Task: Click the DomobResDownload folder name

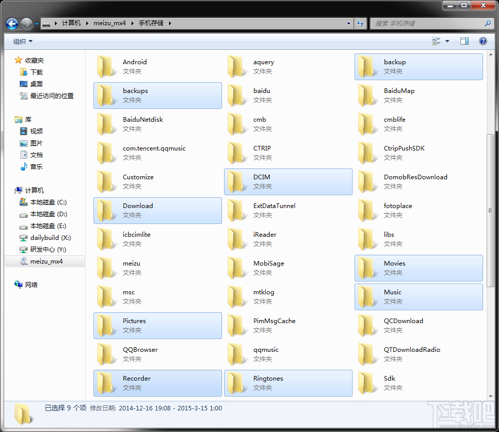Action: point(415,177)
